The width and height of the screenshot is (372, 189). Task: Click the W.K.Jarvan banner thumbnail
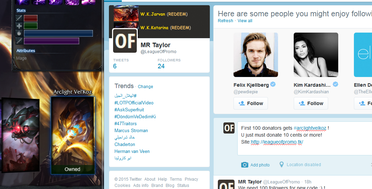[x=126, y=14]
